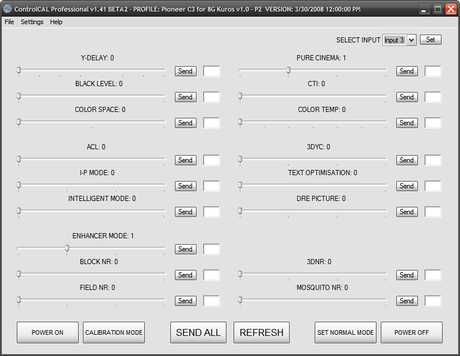Click the BLOCK NR slider thumb

[x=19, y=274]
